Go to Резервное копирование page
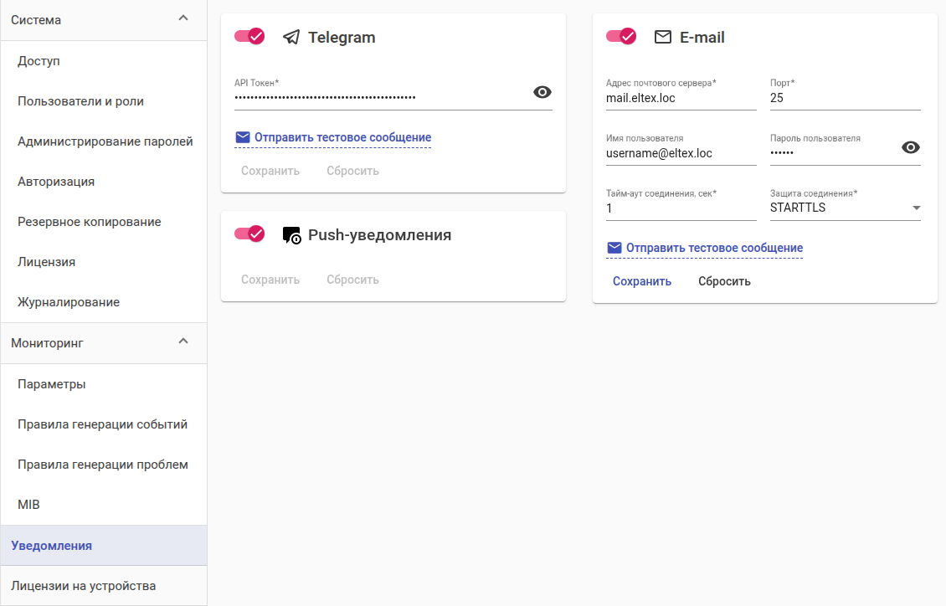 click(89, 222)
